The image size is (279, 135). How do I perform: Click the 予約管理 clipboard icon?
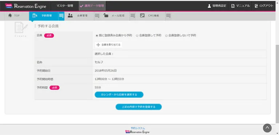pyautogui.click(x=35, y=16)
